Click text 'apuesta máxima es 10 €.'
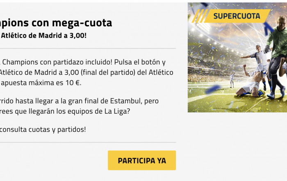The image size is (287, 181). pos(41,82)
